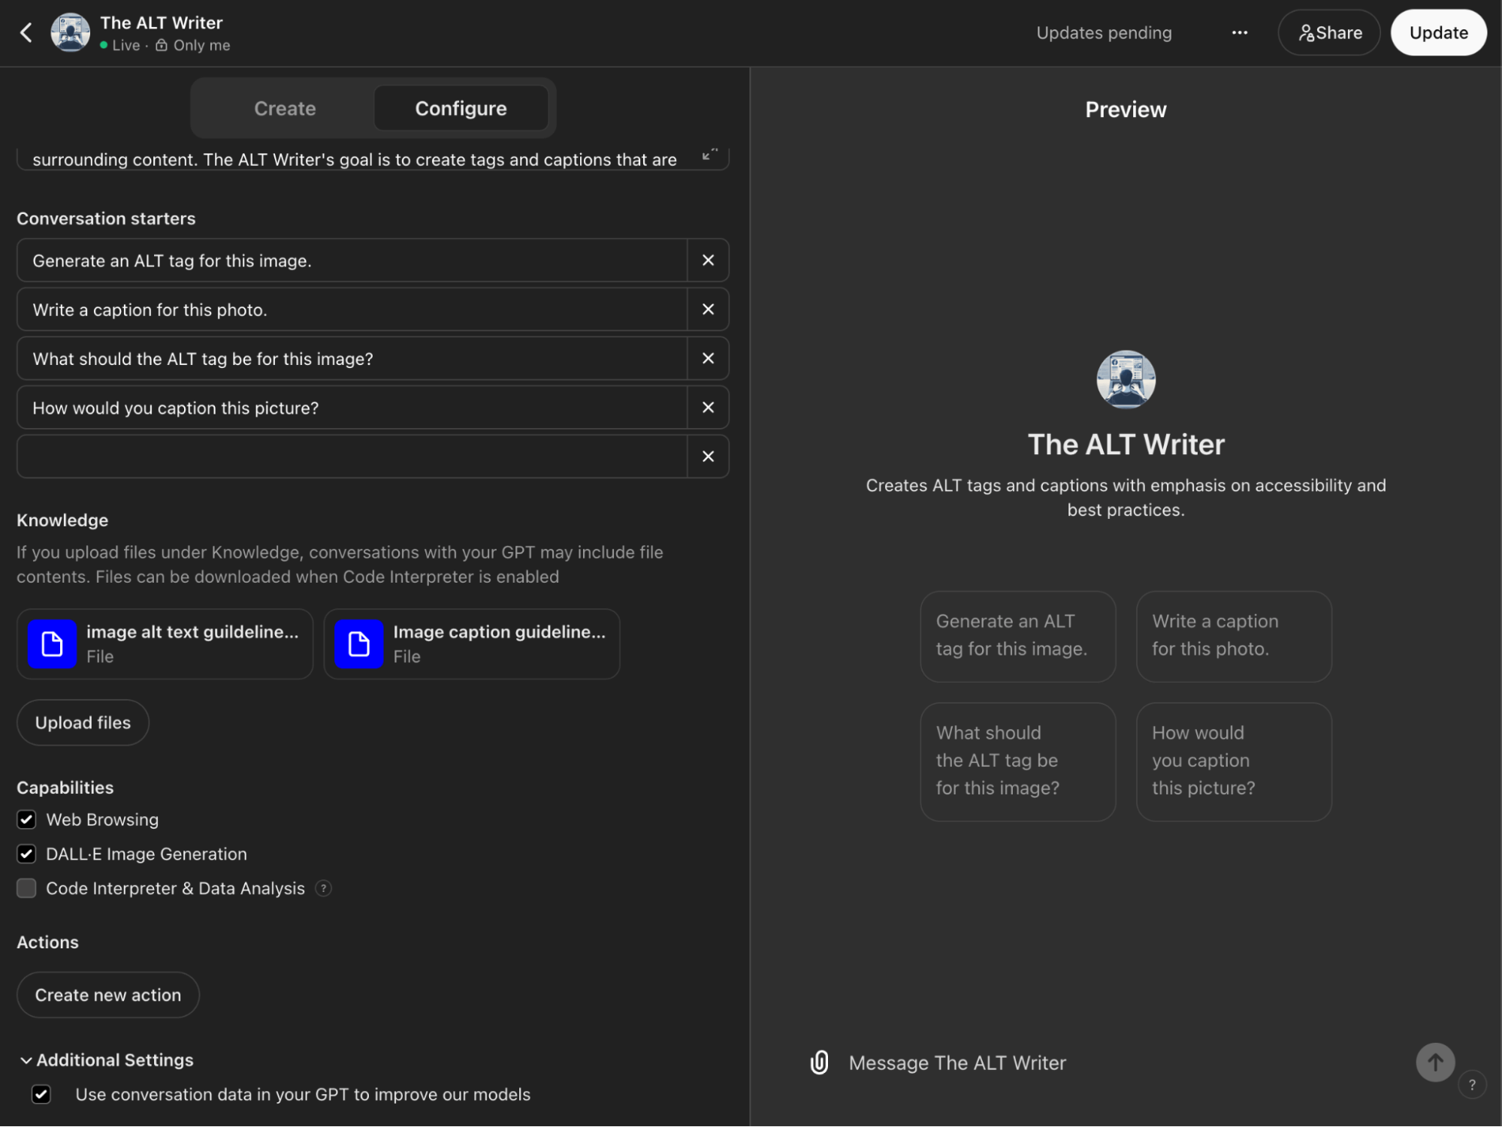Click the empty conversation starter field
The image size is (1502, 1127).
(352, 456)
